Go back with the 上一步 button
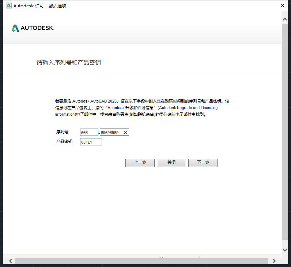This screenshot has height=267, width=291. tap(140, 163)
